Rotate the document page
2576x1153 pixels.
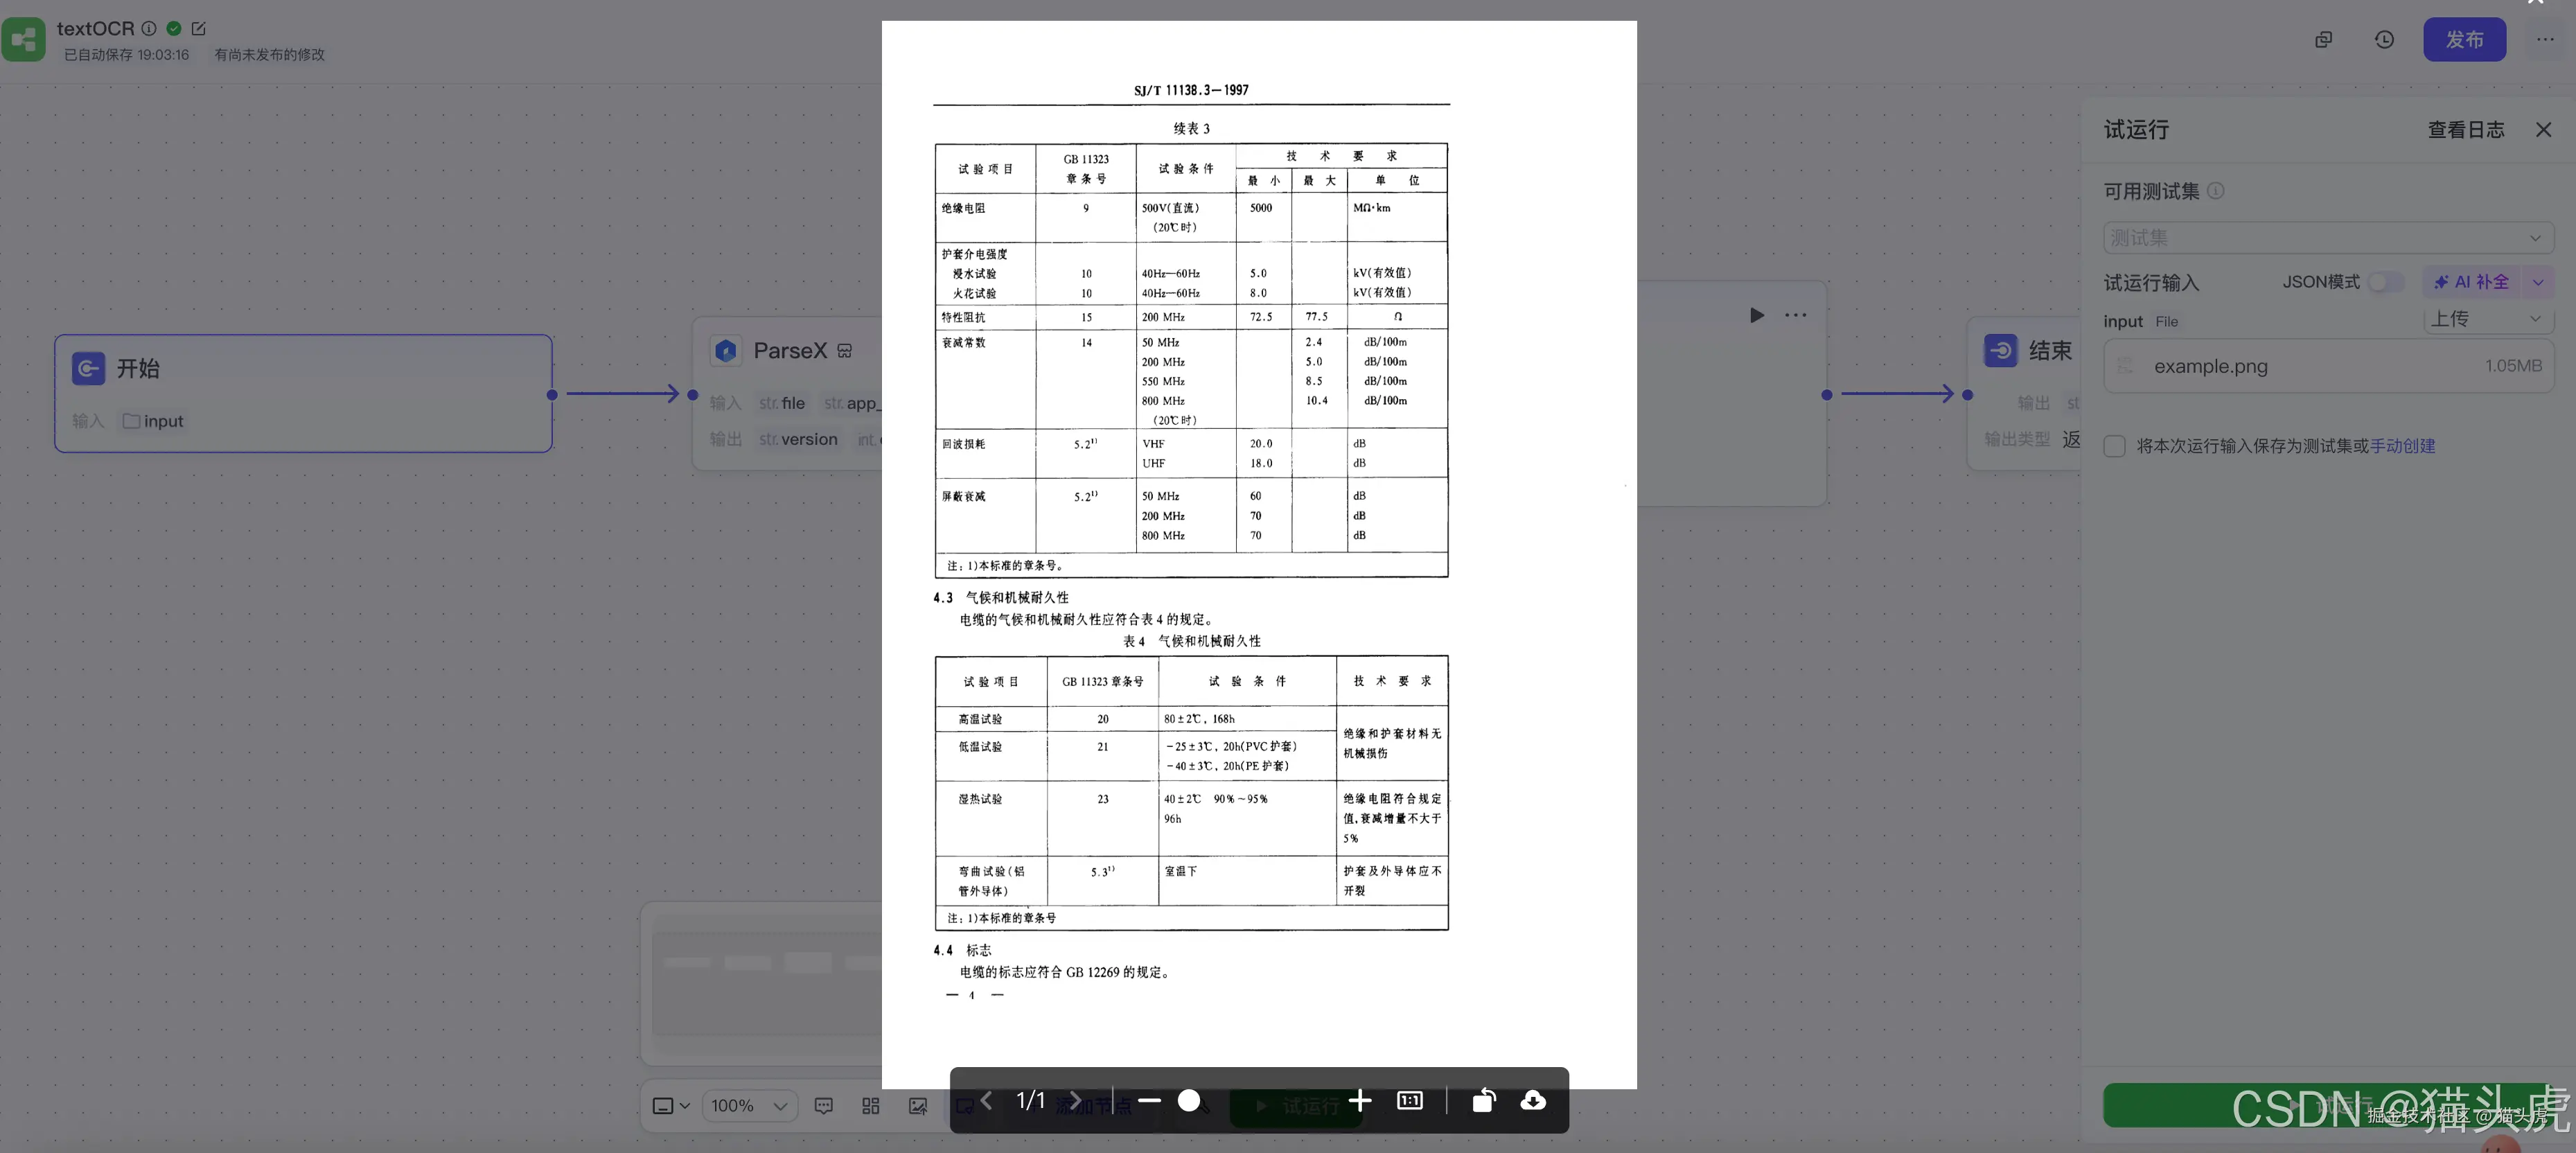(1483, 1101)
